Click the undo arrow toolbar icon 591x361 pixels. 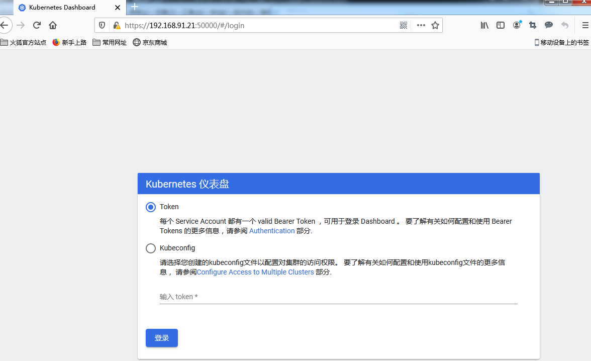point(565,25)
